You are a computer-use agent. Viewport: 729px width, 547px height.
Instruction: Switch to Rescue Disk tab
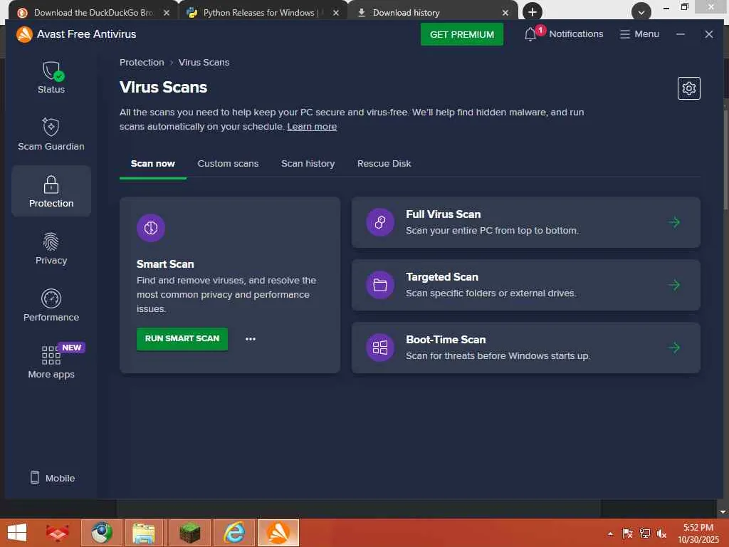[384, 164]
